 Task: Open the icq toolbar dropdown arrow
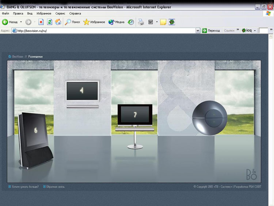coord(255,31)
